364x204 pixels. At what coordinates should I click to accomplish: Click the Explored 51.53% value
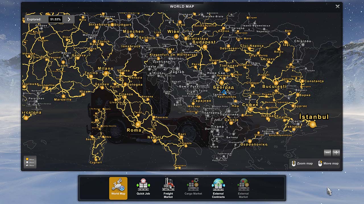pos(55,20)
